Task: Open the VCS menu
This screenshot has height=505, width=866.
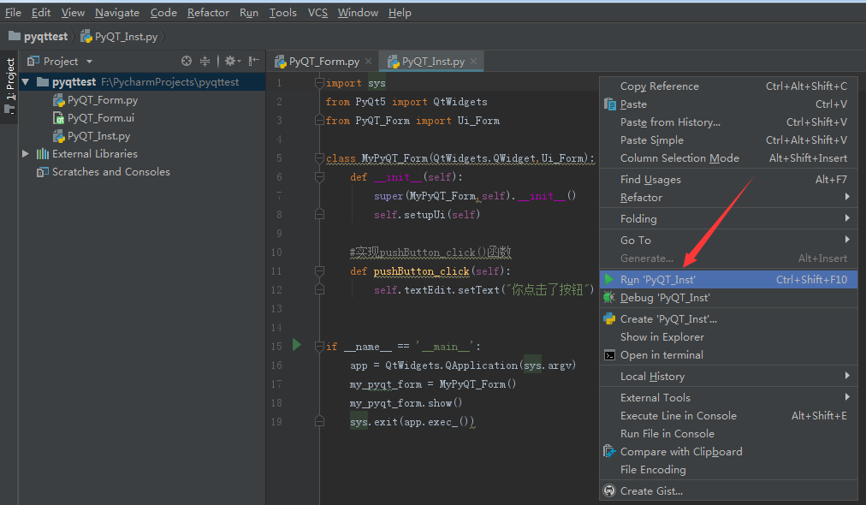Action: click(317, 12)
